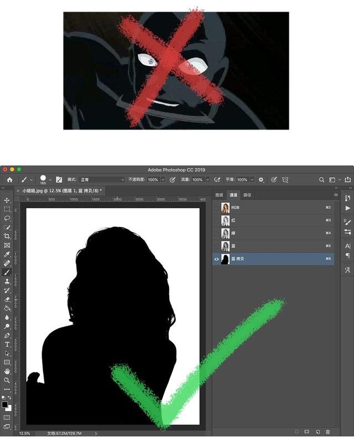Hide the 蓝 拷贝 channel eye icon
Viewport: 354px width, 438px height.
pos(216,259)
